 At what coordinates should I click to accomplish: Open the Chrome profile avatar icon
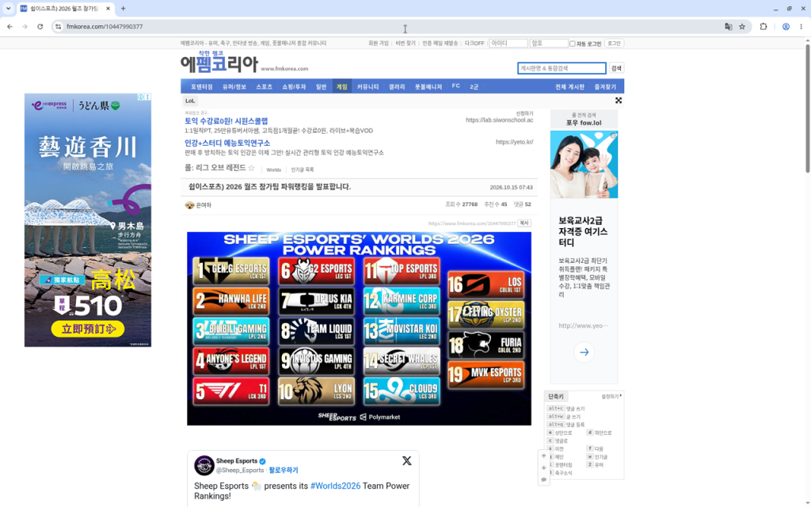786,26
